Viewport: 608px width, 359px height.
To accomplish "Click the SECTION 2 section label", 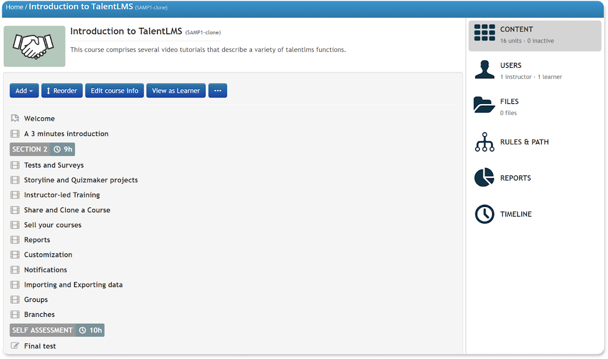I will point(30,149).
